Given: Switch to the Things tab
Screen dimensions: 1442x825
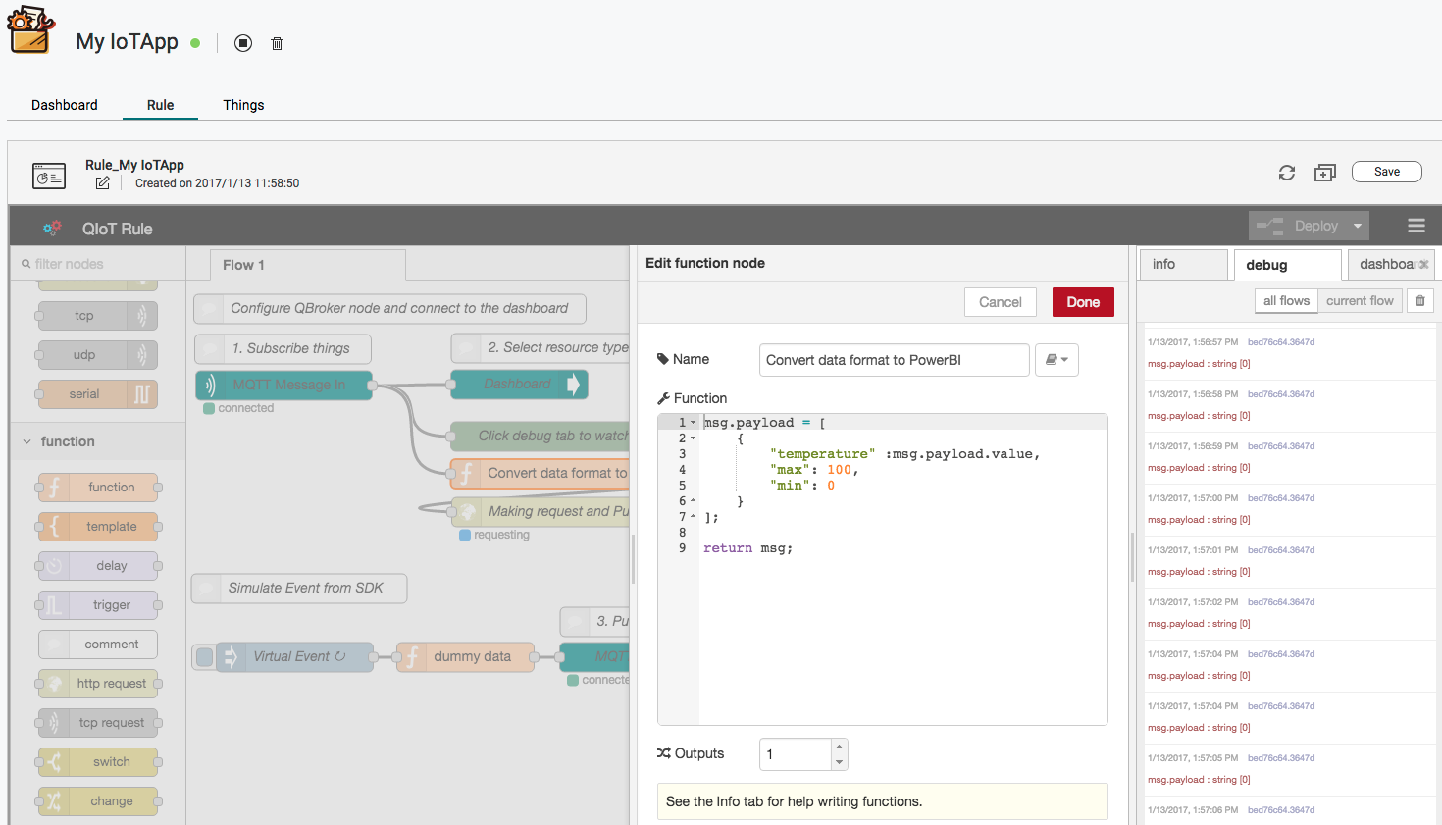Looking at the screenshot, I should [x=243, y=105].
